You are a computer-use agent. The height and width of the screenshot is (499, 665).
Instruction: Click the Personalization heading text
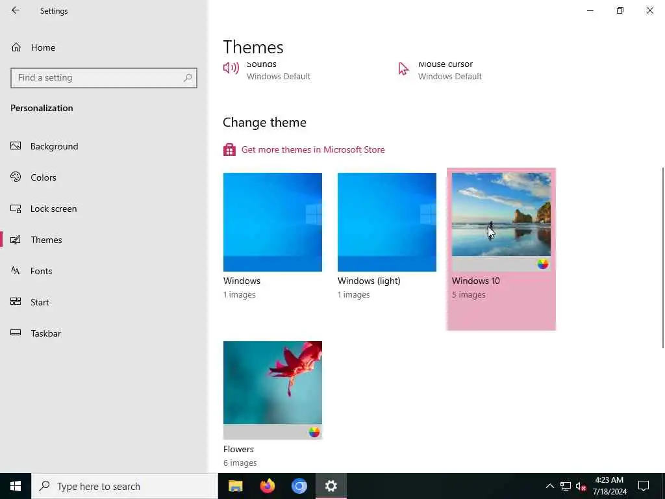[42, 108]
